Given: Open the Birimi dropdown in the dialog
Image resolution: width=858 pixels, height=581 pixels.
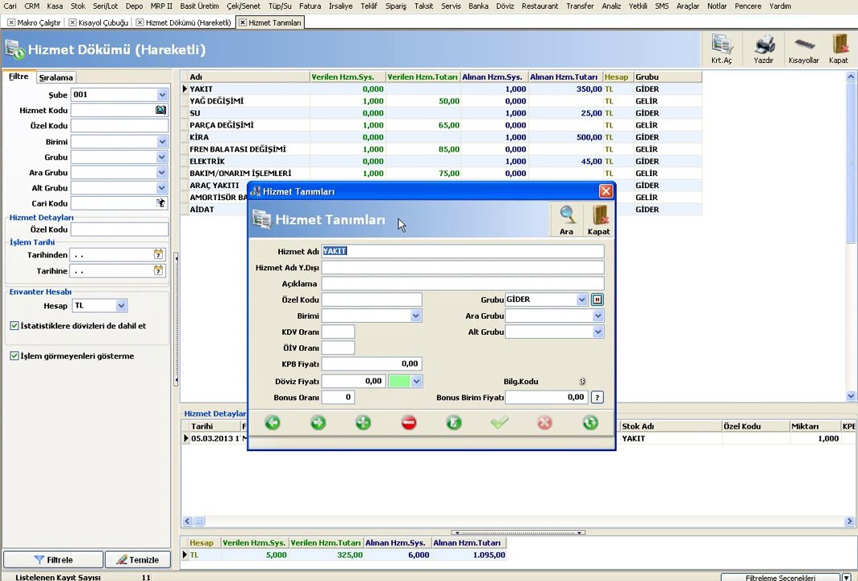Looking at the screenshot, I should [416, 316].
